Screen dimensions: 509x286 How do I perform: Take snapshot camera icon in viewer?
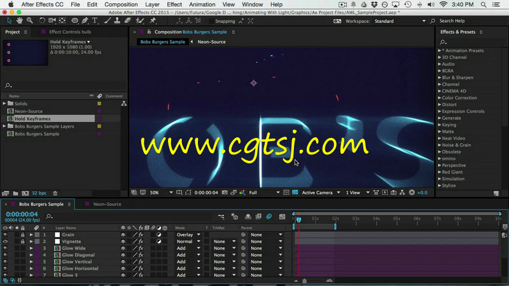pyautogui.click(x=225, y=193)
